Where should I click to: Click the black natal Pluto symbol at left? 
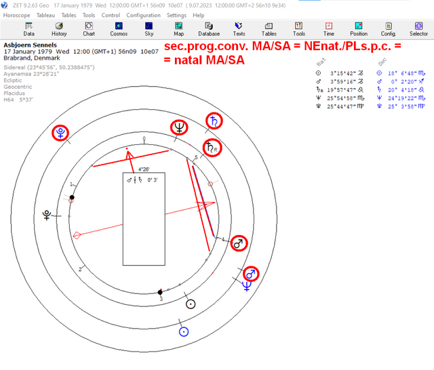[47, 215]
